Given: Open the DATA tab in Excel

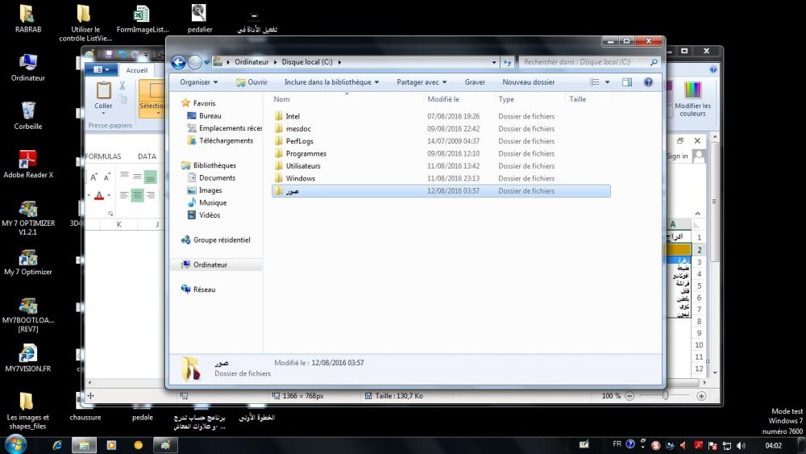Looking at the screenshot, I should (x=147, y=156).
